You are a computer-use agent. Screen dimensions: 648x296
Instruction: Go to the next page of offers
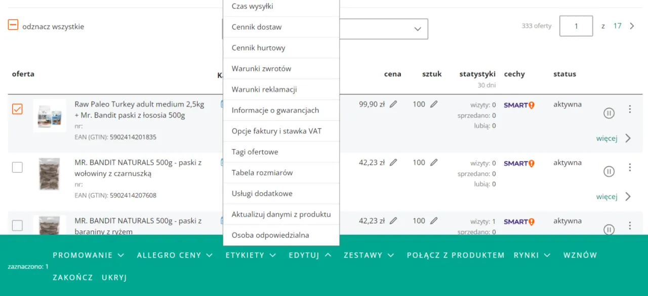(632, 26)
